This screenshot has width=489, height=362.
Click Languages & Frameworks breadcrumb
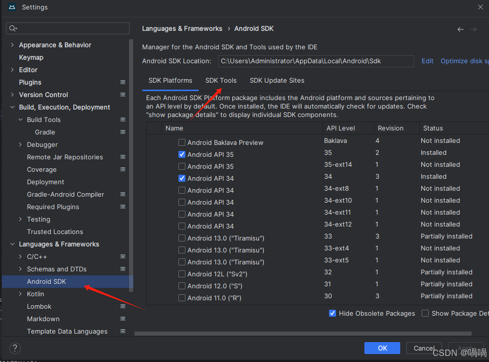pos(182,29)
